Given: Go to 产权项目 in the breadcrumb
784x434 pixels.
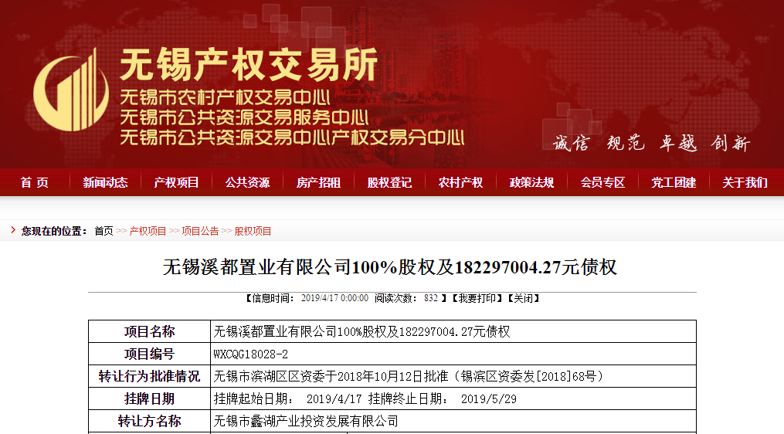Looking at the screenshot, I should coord(148,231).
